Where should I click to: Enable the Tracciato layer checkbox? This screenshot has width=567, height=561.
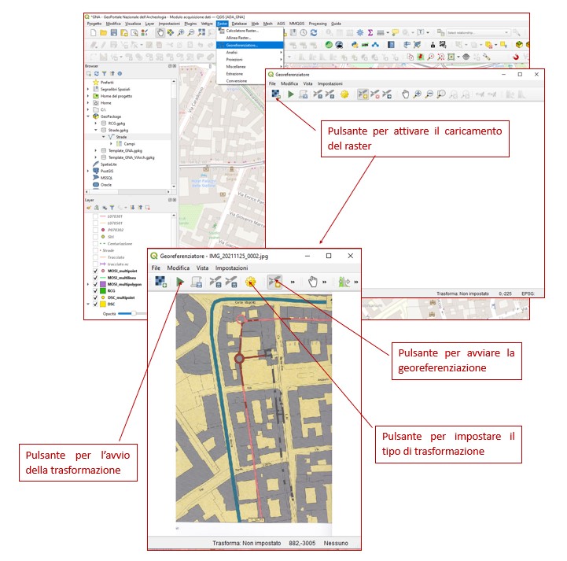coord(96,257)
